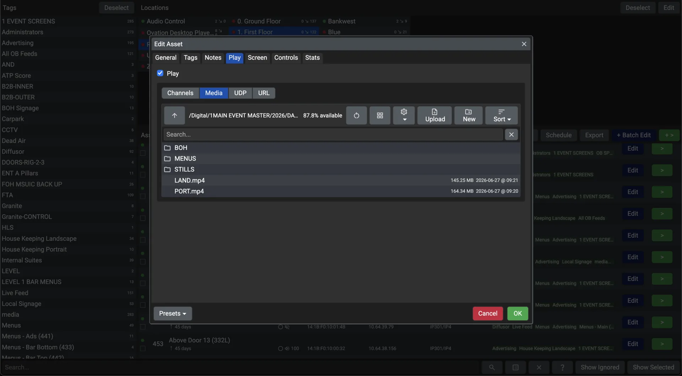The width and height of the screenshot is (682, 376).
Task: Click Show Ignored button
Action: pos(600,367)
